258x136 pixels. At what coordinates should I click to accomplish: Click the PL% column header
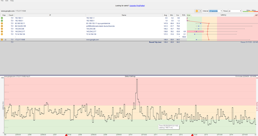point(184,15)
